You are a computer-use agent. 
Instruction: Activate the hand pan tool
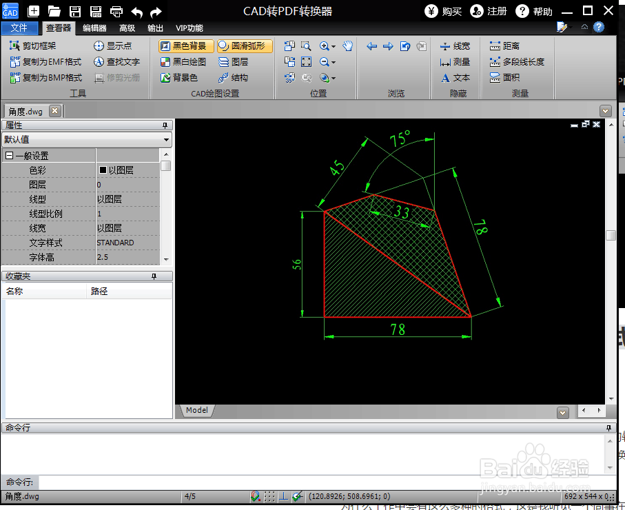[347, 46]
